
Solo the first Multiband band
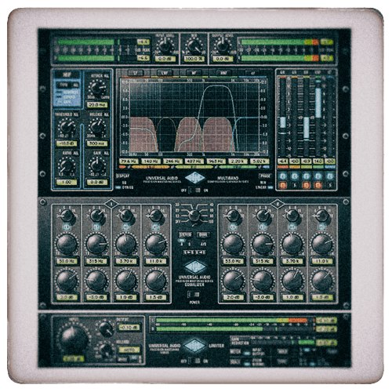tap(283, 185)
